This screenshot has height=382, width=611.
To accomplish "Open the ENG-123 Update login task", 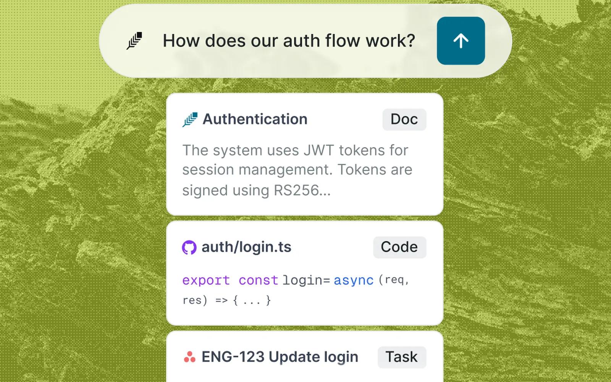I will (x=280, y=357).
